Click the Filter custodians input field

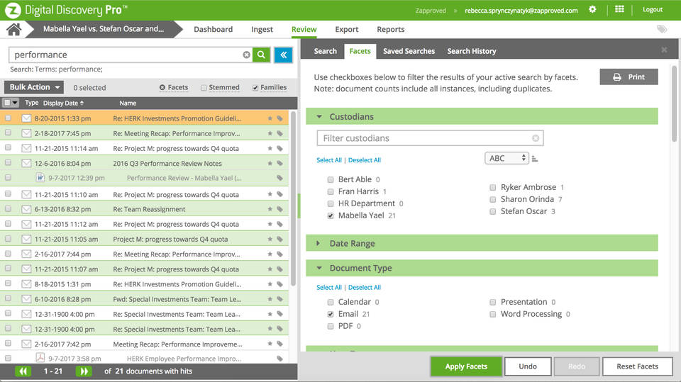[426, 138]
